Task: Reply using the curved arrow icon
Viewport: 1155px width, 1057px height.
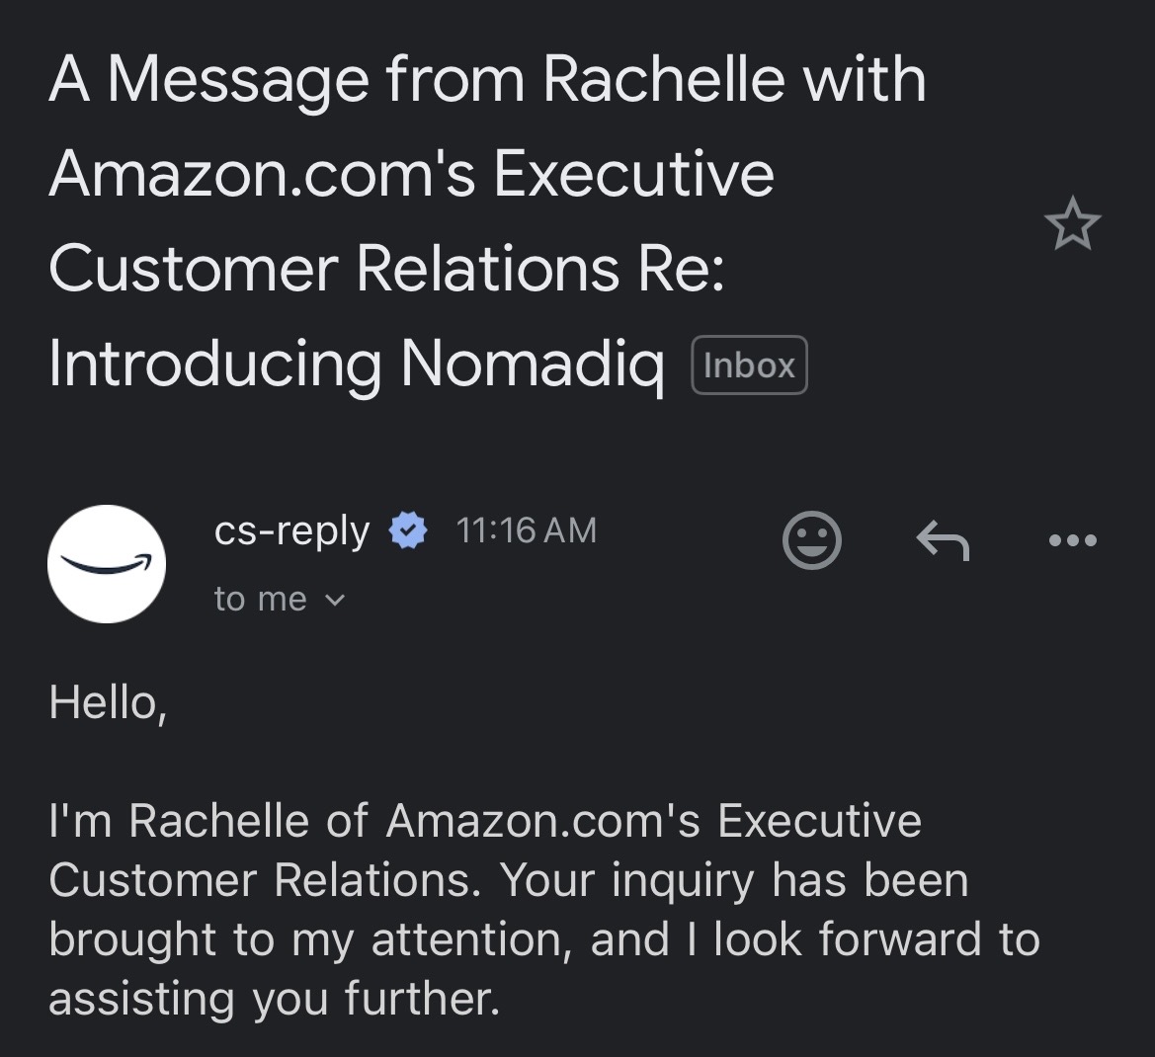Action: 943,540
